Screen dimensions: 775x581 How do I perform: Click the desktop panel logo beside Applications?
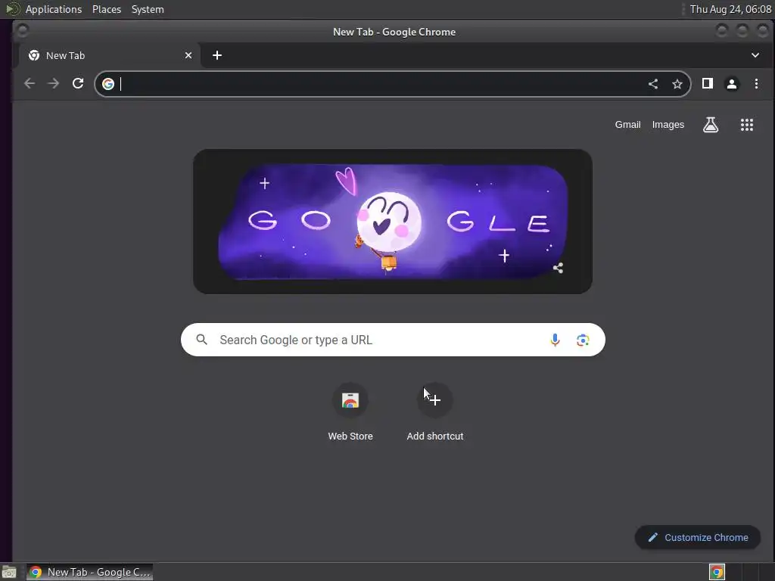[12, 9]
